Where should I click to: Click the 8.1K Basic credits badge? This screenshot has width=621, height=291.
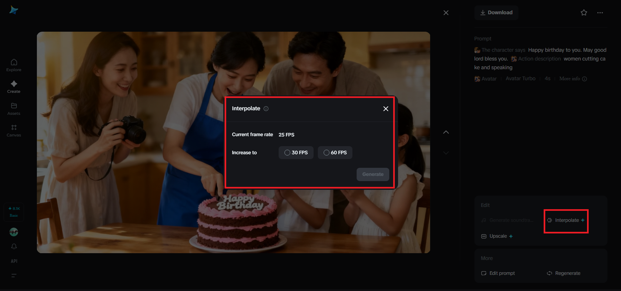pyautogui.click(x=14, y=212)
